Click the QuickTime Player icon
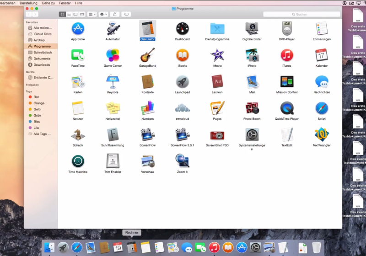This screenshot has width=366, height=256. coord(286,108)
